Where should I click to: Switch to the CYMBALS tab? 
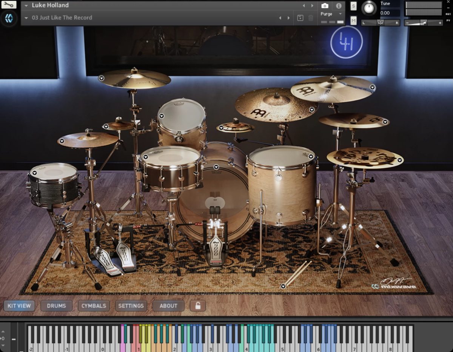[94, 306]
